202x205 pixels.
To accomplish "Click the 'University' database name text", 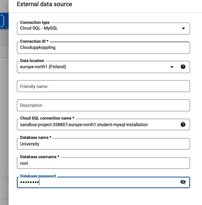I will tap(30, 144).
